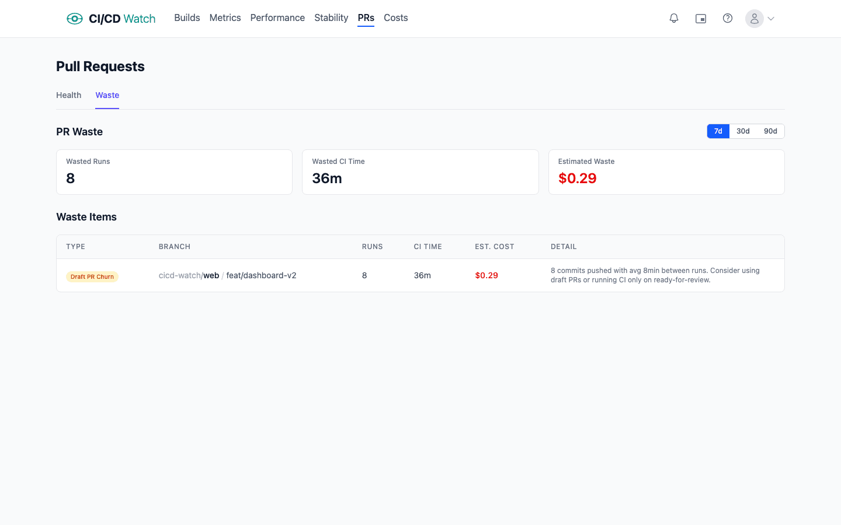This screenshot has height=525, width=841.
Task: Select the Waste tab
Action: pyautogui.click(x=107, y=95)
